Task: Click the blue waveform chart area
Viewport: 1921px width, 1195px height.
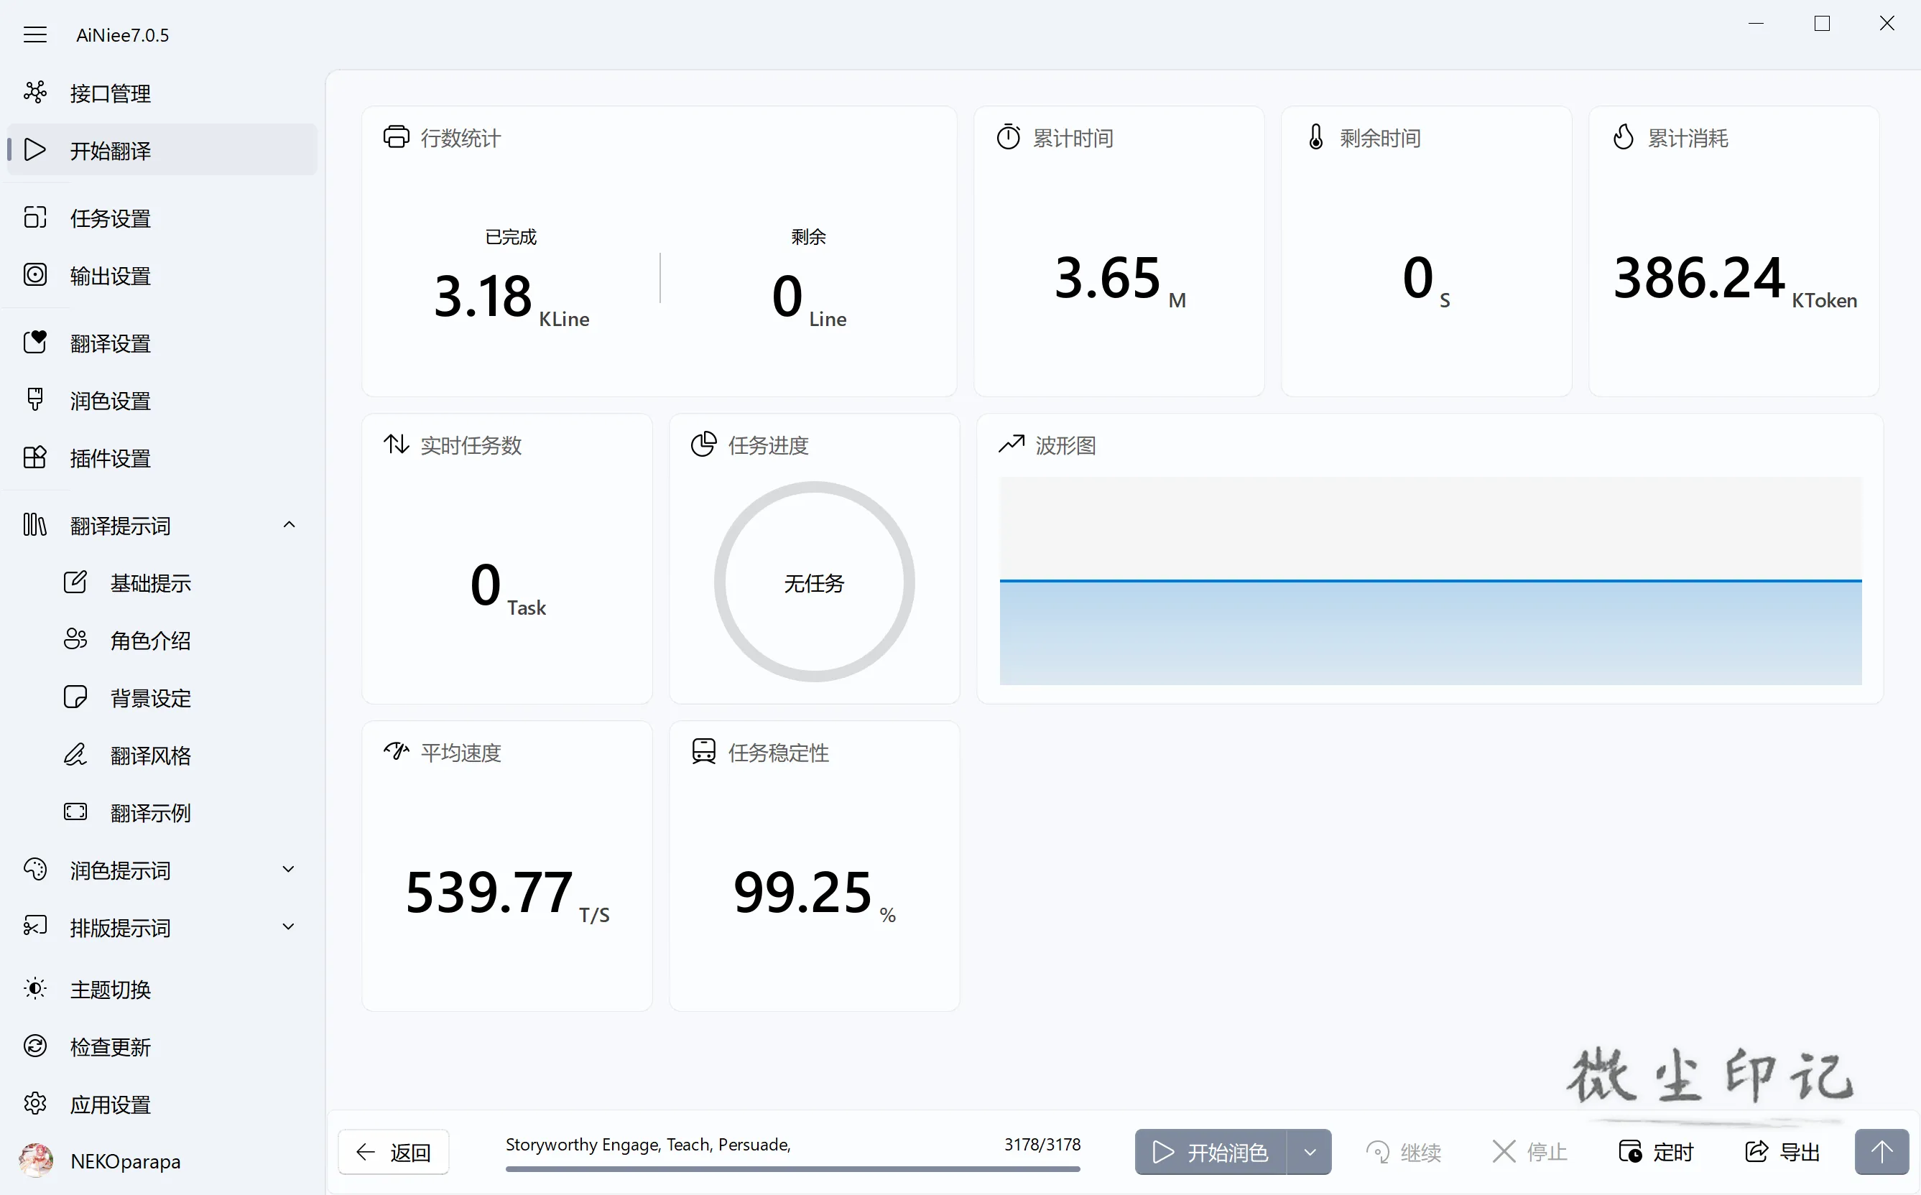Action: click(x=1430, y=632)
